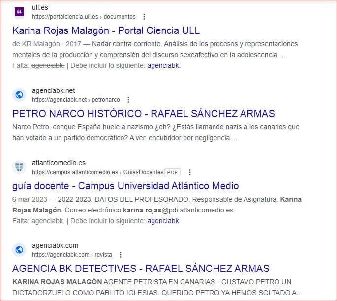Viewport: 337px width, 301px height.
Task: Click the atlanticomedio.es site name
Action: [x=59, y=163]
